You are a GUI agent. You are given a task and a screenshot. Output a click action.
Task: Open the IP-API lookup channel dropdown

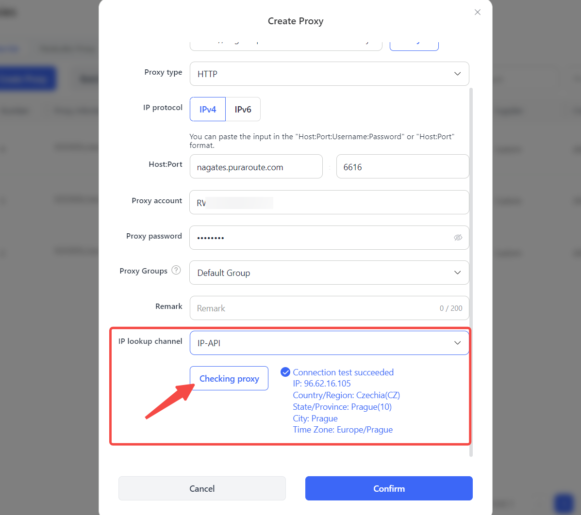click(329, 343)
